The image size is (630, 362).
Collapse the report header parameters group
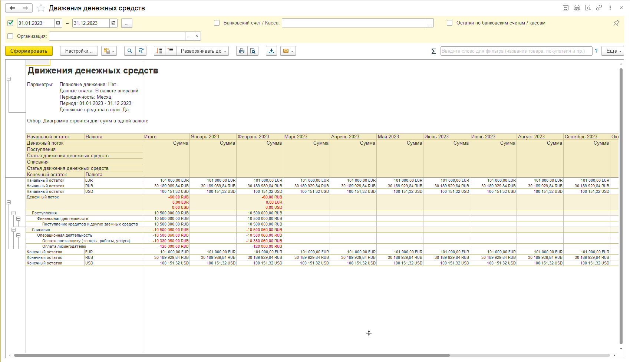pyautogui.click(x=9, y=79)
